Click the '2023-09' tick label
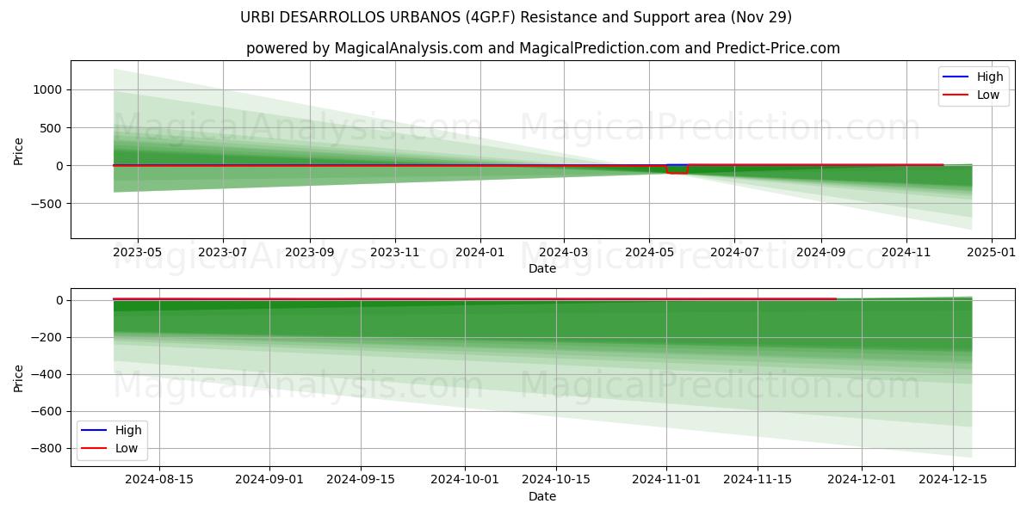The height and width of the screenshot is (516, 1033). [310, 253]
